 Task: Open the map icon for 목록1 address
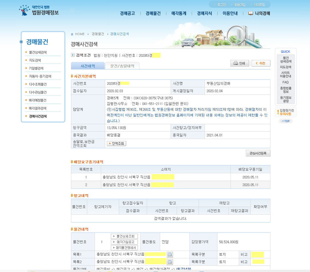click(x=170, y=254)
